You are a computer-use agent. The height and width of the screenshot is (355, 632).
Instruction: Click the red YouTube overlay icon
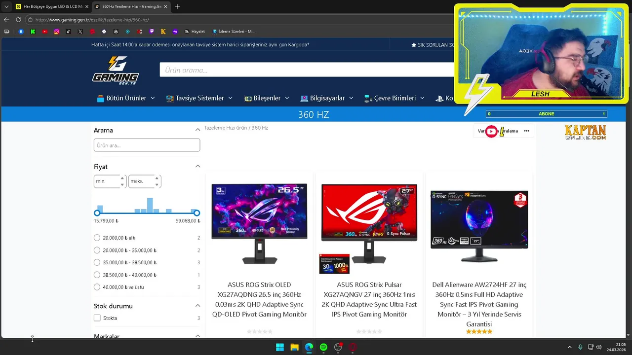(491, 131)
